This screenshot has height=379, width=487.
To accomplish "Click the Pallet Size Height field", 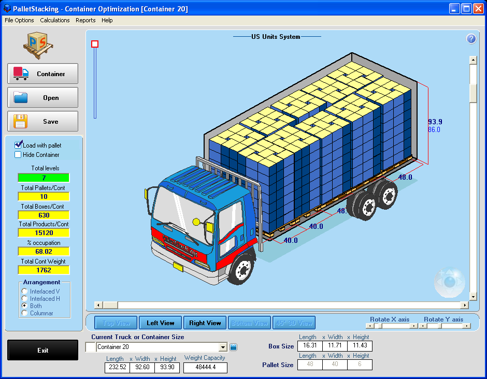I will coord(360,365).
